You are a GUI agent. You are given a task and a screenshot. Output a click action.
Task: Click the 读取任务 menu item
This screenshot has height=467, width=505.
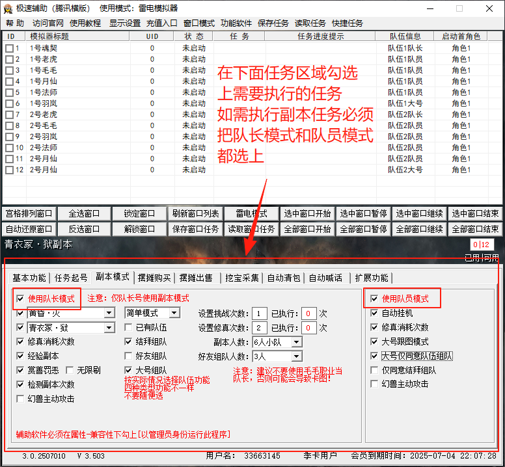point(310,23)
